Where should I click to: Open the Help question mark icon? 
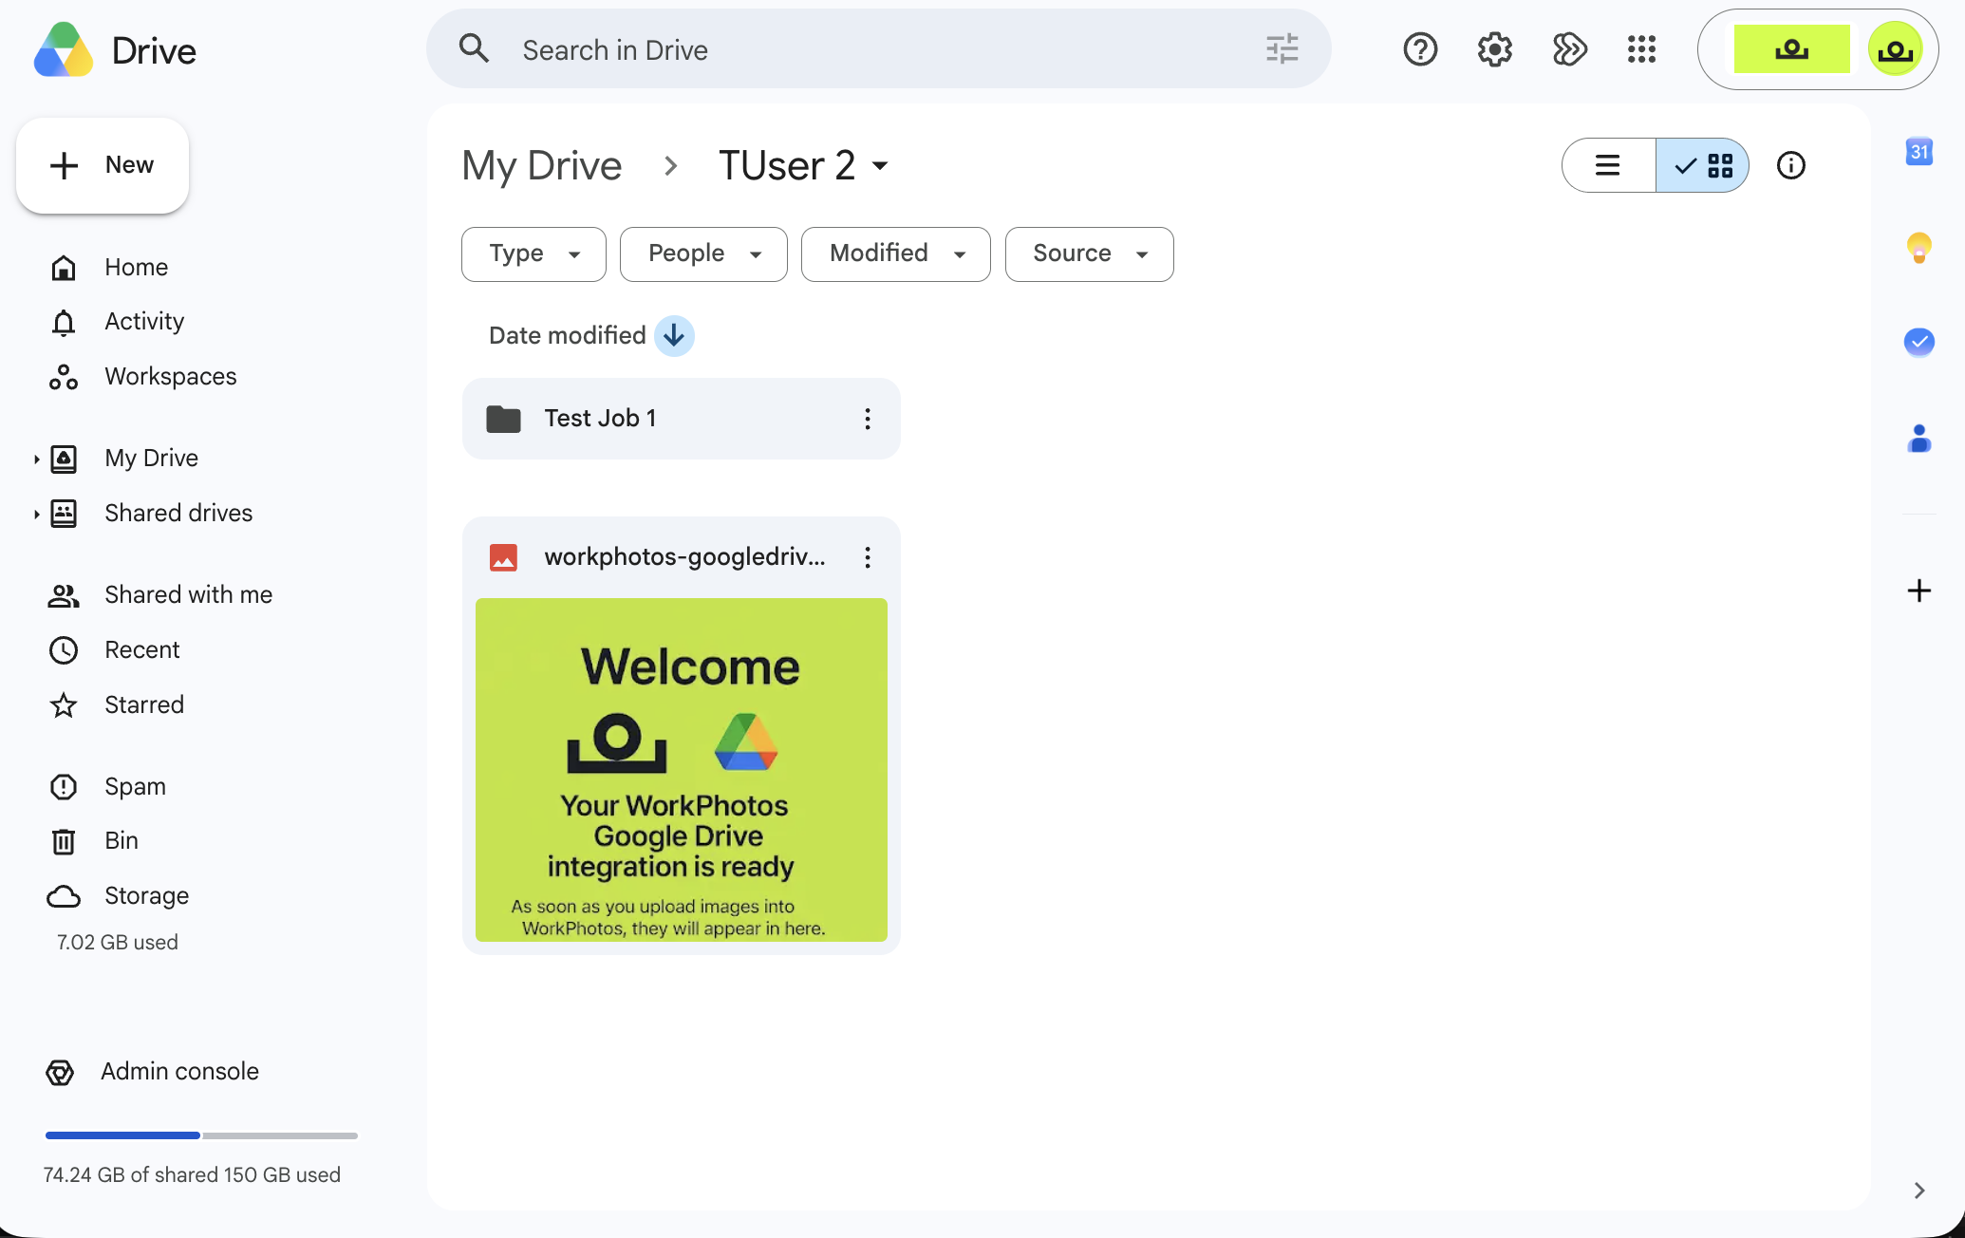(1420, 49)
